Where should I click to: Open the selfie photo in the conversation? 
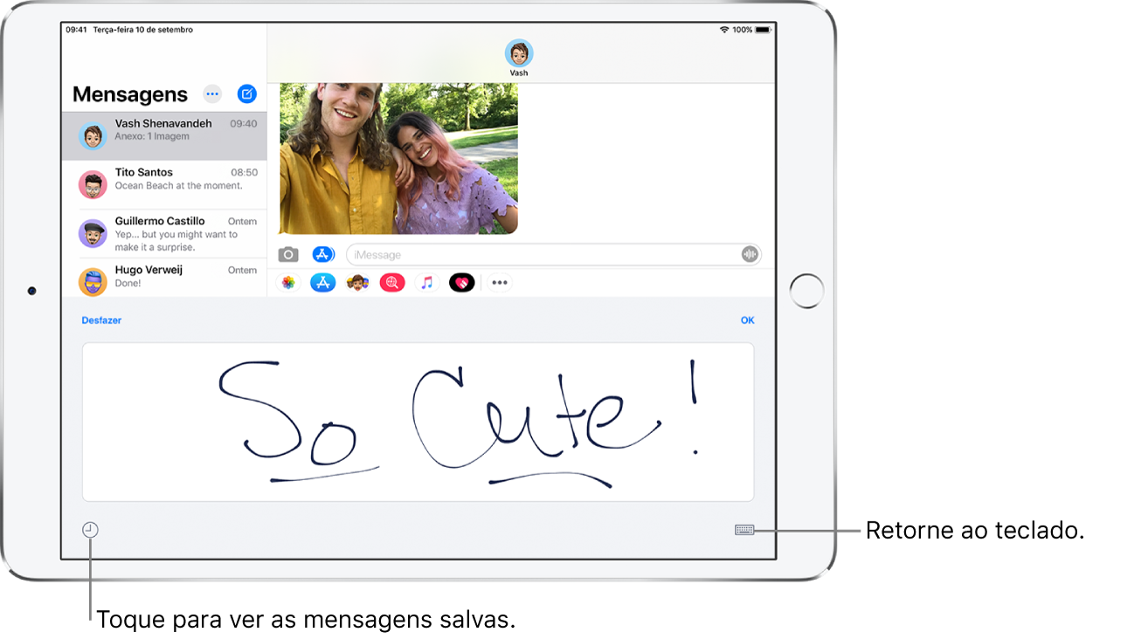click(x=398, y=159)
